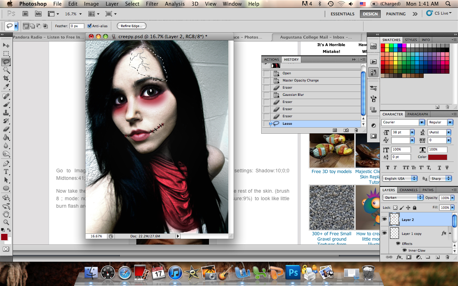Open the Brush presets panel icon

373,88
